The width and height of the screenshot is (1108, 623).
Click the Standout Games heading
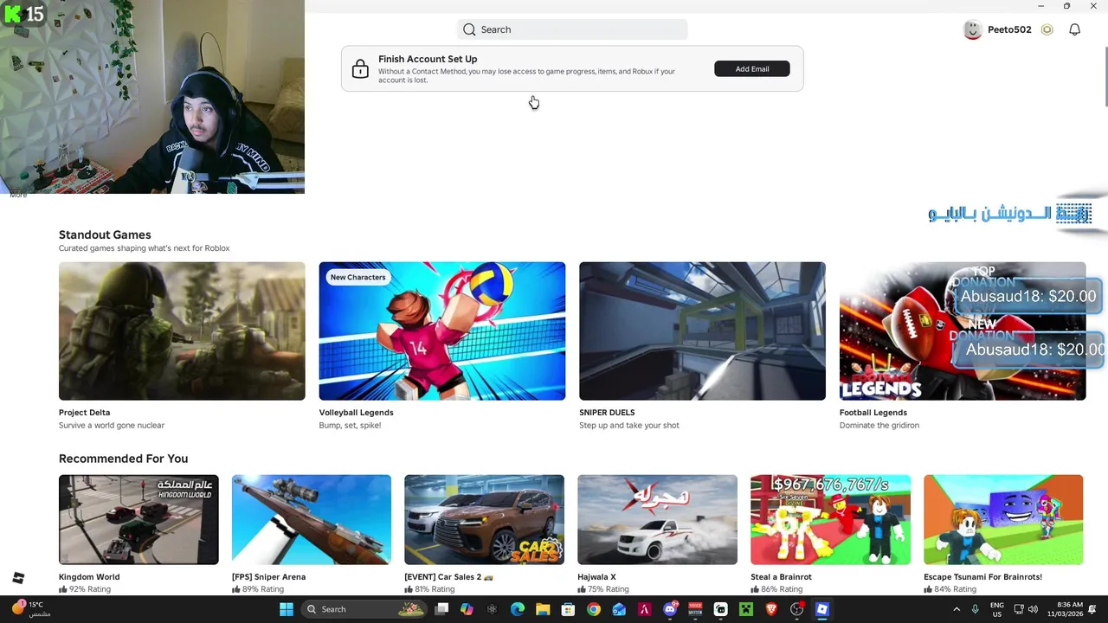pyautogui.click(x=105, y=234)
